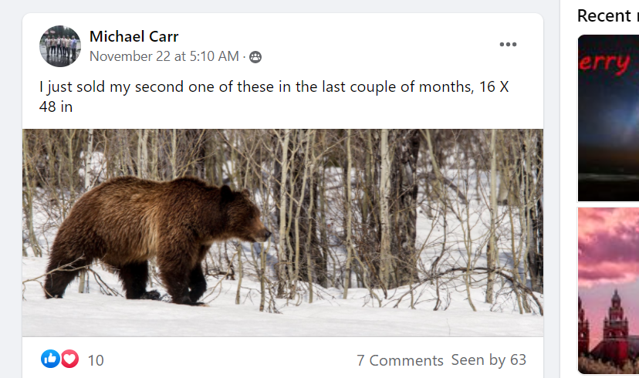Screen dimensions: 639x378
Task: Click the blue thumbs-up Like reaction icon
Action: point(50,359)
